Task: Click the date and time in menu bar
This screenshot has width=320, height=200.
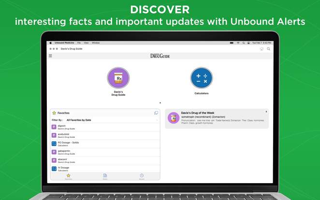Action: pos(262,43)
